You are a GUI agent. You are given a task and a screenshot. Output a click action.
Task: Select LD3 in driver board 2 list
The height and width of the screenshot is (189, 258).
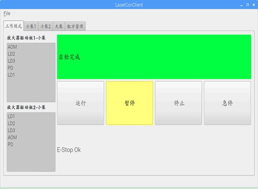pyautogui.click(x=31, y=130)
